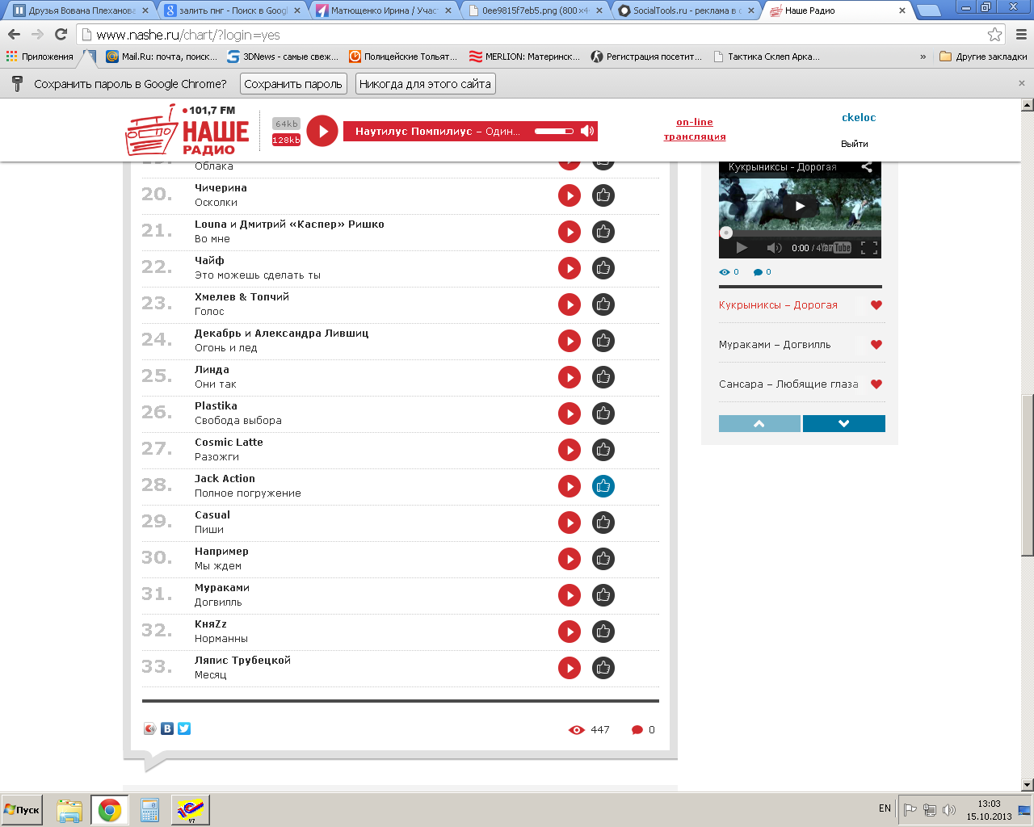Viewport: 1034px width, 827px height.
Task: Like Cosmic Latte – Разожги
Action: pos(603,450)
